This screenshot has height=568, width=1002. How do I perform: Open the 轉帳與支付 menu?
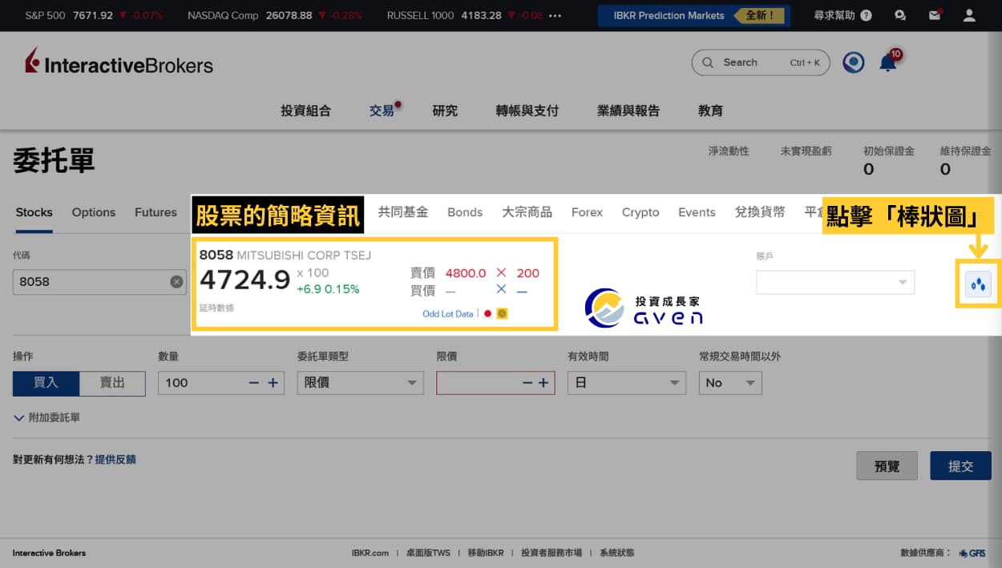coord(527,111)
